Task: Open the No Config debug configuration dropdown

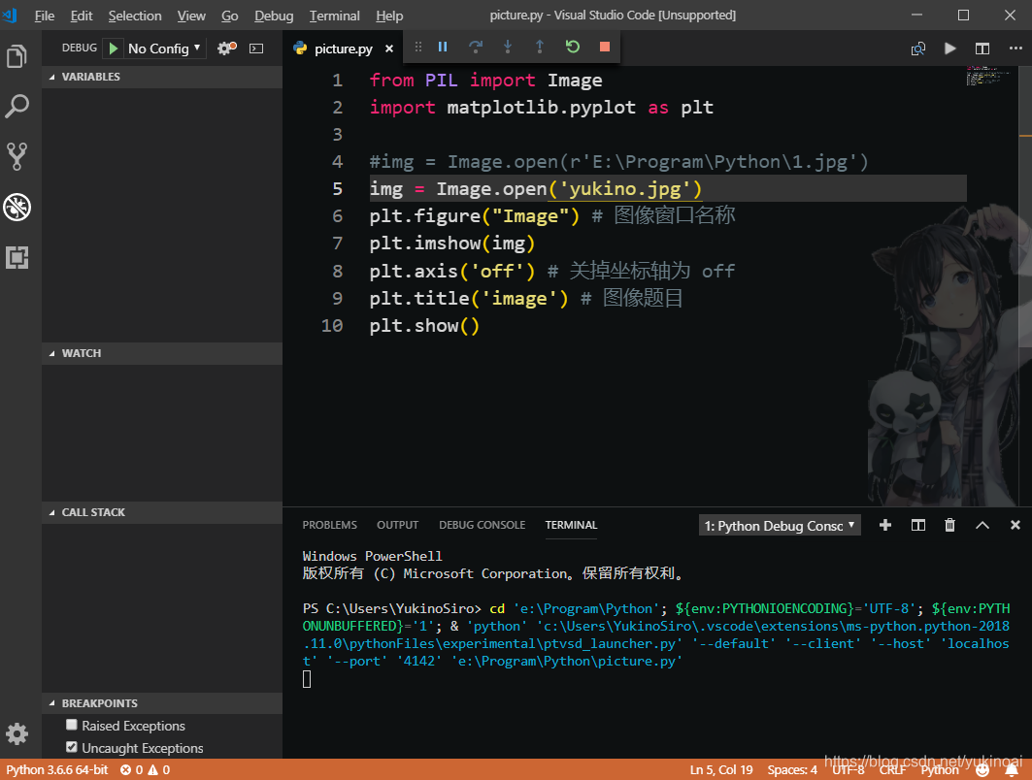Action: 164,49
